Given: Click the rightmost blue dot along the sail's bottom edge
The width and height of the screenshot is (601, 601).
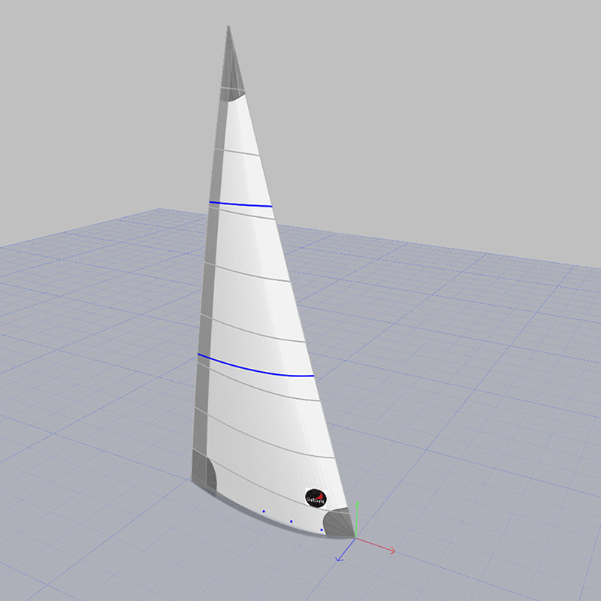Looking at the screenshot, I should pos(322,530).
